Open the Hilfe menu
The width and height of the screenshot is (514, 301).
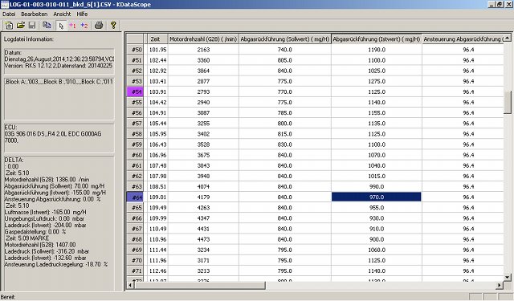pyautogui.click(x=82, y=14)
